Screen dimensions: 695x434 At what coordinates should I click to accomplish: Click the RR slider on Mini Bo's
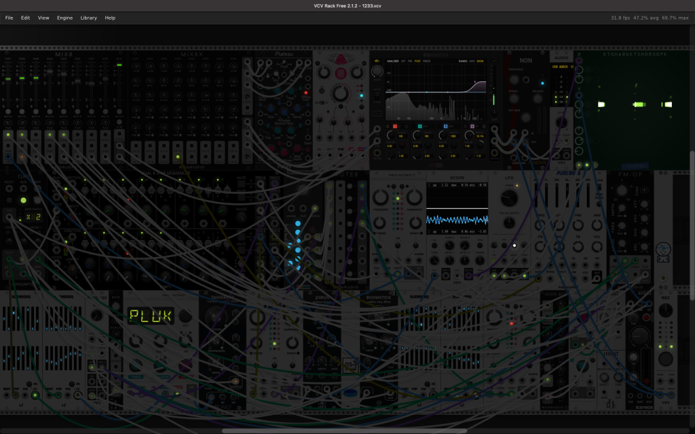588,194
